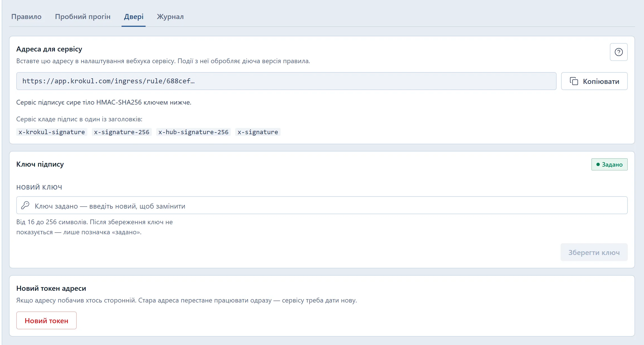
Task: Click the key icon in new key field
Action: 25,205
